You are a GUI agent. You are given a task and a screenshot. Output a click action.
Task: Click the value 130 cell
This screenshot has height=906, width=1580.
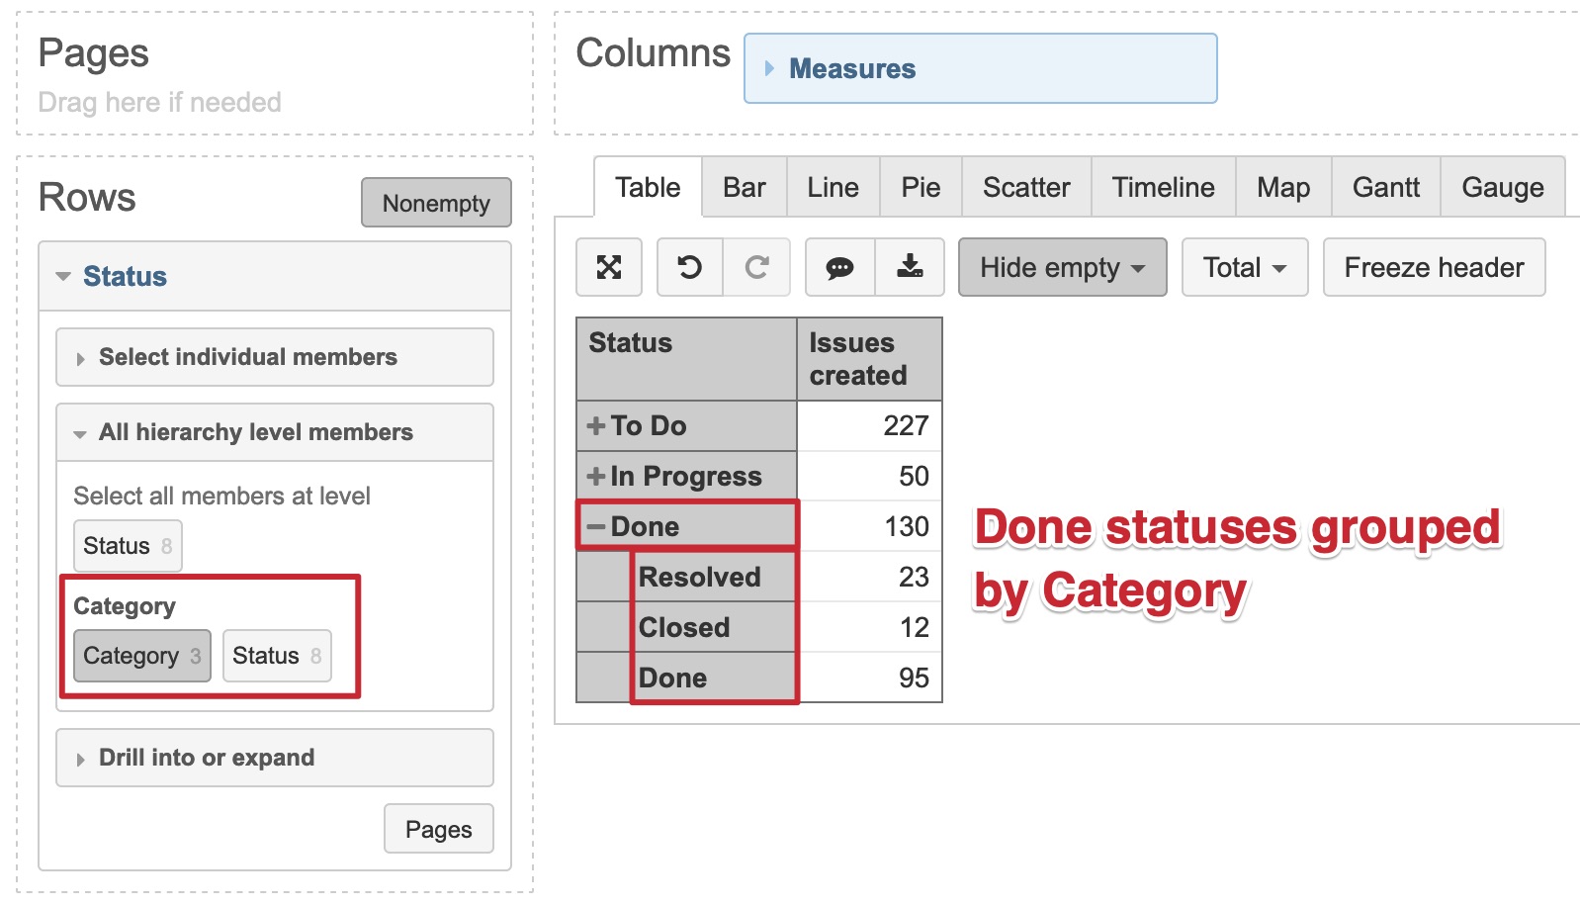click(870, 526)
